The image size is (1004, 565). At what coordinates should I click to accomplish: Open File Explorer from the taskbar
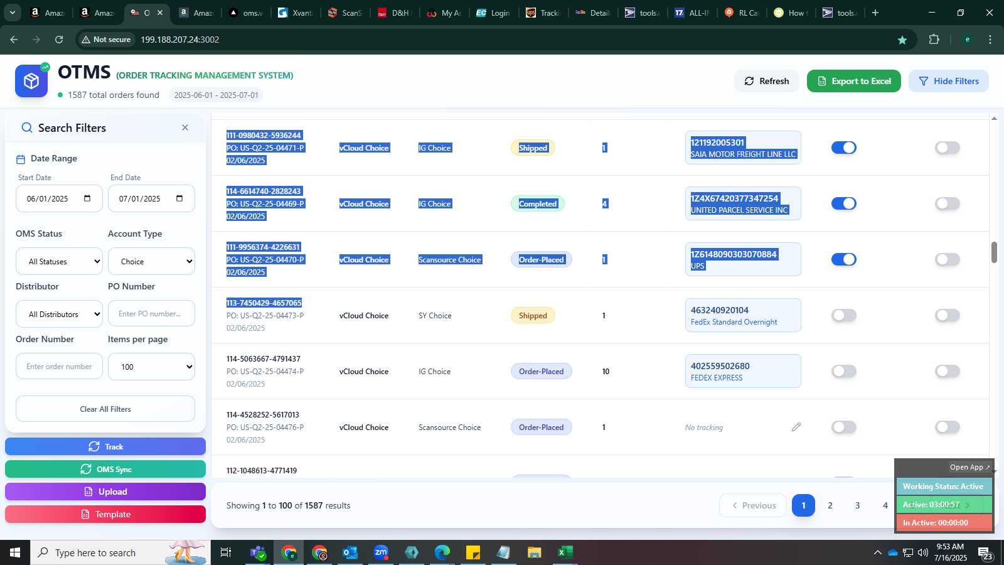point(534,552)
